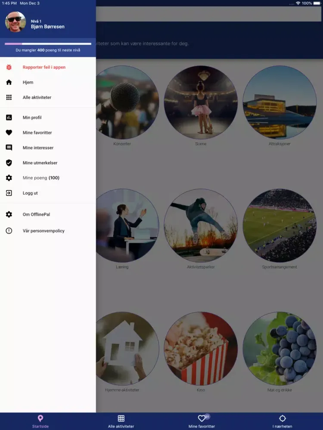
Task: Open the Mat og drikke grapes image
Action: pos(280,349)
